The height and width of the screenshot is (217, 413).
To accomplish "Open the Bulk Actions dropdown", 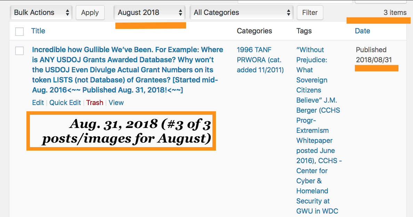I will (x=41, y=13).
